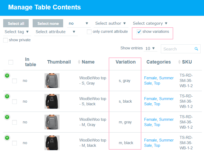Open Summer Sale link in S, black row
This screenshot has width=204, height=152.
[159, 101]
